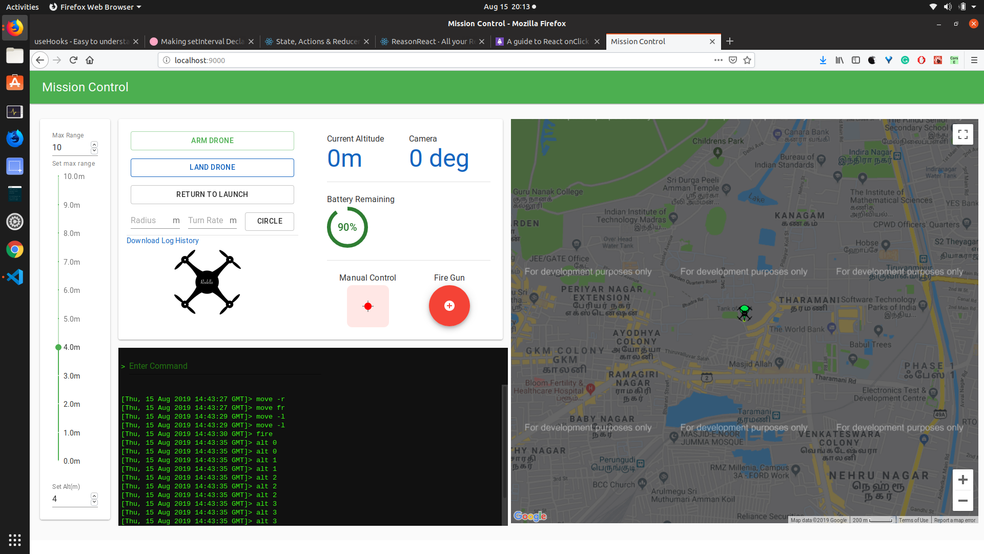The width and height of the screenshot is (984, 554).
Task: Open page actions ellipsis in address bar
Action: 718,60
